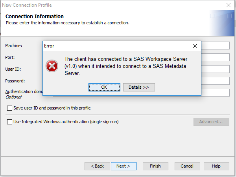
Task: Click the Next > button
Action: click(123, 166)
